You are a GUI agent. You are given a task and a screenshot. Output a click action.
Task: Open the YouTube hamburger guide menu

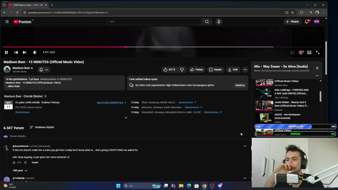(7, 22)
